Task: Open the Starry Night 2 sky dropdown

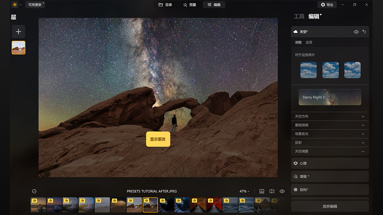Action: click(x=329, y=97)
